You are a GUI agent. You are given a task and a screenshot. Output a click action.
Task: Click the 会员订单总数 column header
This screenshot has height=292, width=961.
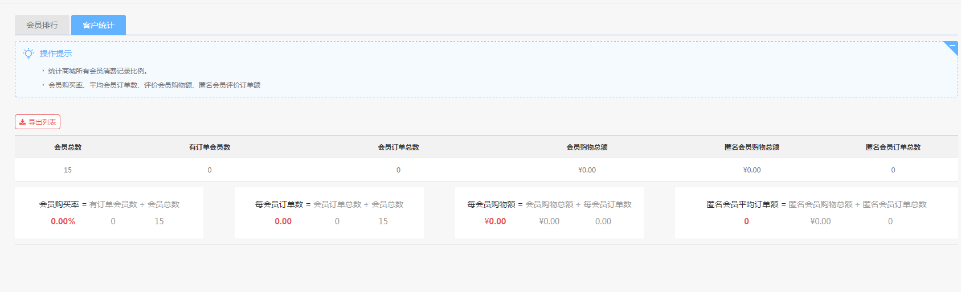[x=399, y=147]
